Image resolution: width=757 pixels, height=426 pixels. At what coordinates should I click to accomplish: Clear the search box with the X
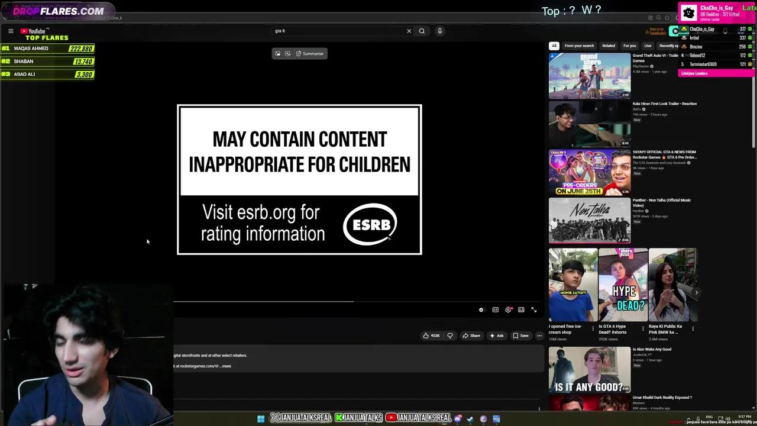tap(409, 31)
